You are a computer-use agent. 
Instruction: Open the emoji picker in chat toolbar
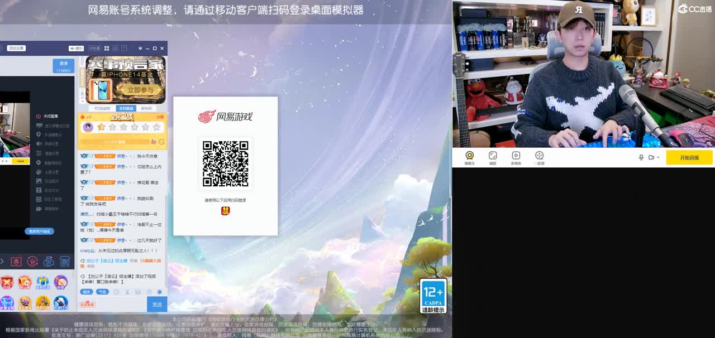tap(117, 292)
